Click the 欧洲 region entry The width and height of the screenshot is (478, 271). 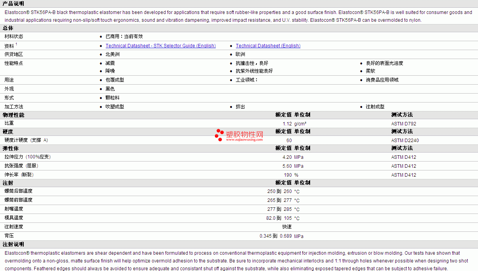coord(241,54)
